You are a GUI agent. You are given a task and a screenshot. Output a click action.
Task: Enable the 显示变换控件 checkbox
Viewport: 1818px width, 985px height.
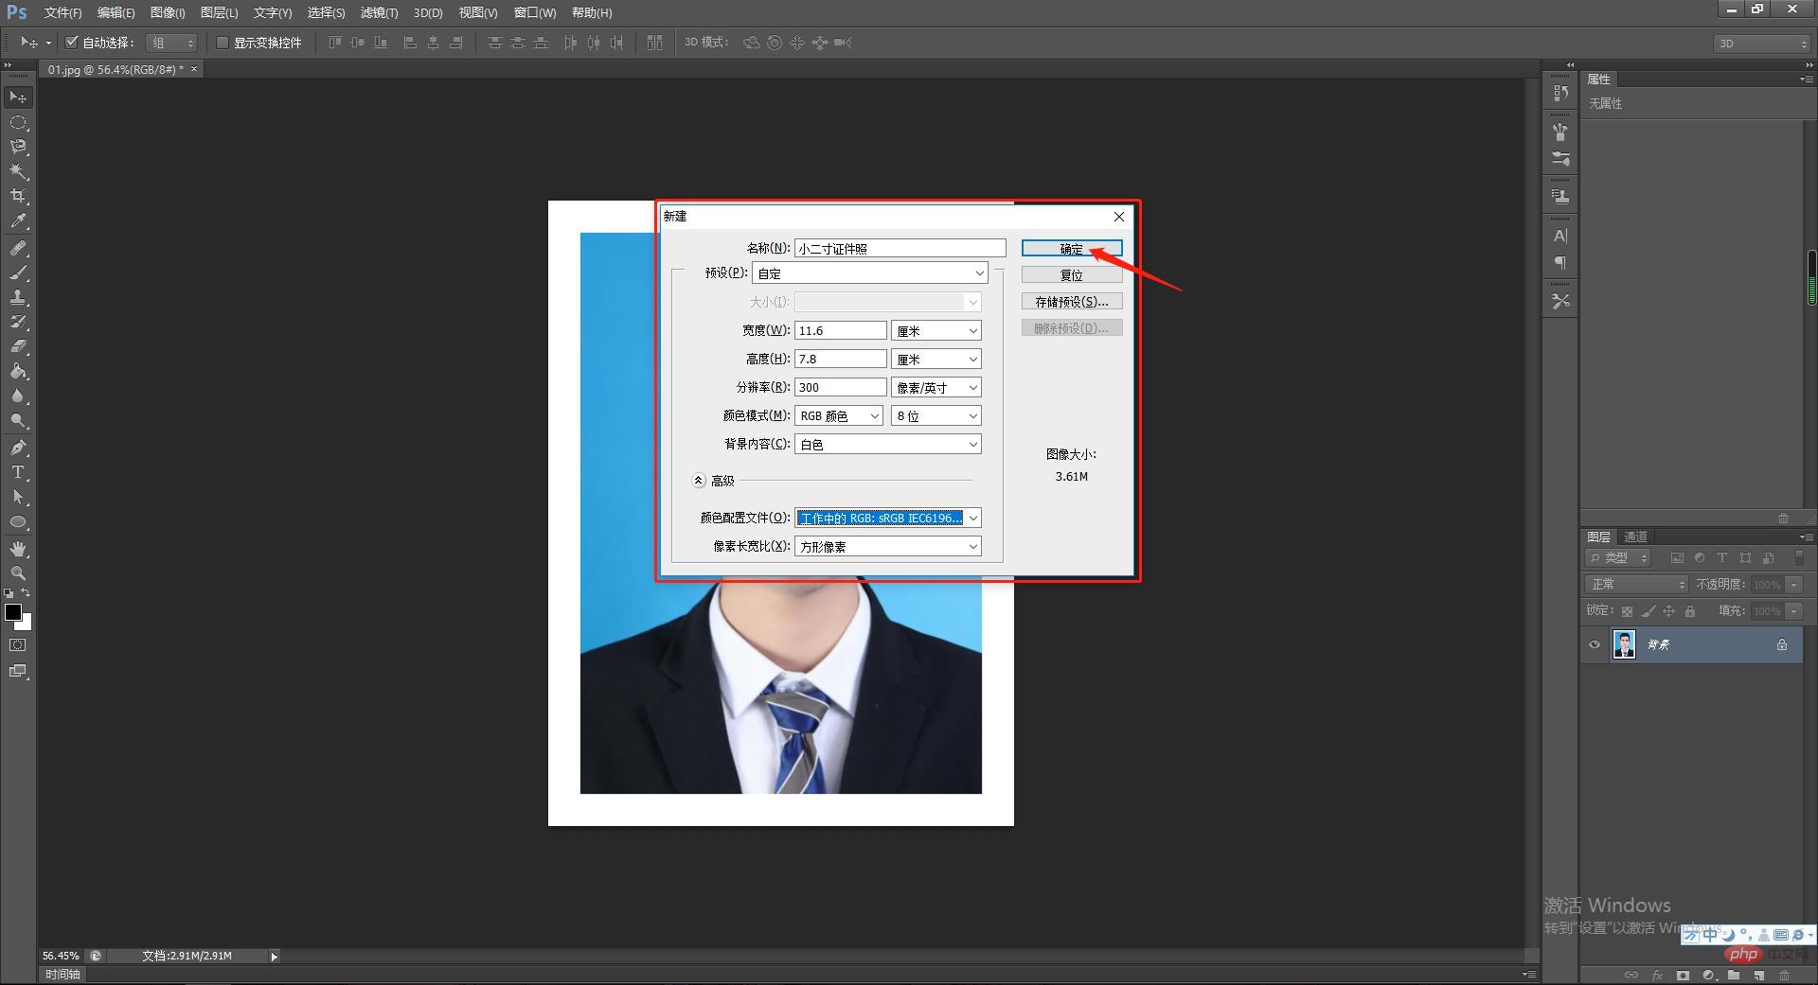223,42
